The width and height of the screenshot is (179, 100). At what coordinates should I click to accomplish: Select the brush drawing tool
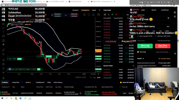pos(3,28)
